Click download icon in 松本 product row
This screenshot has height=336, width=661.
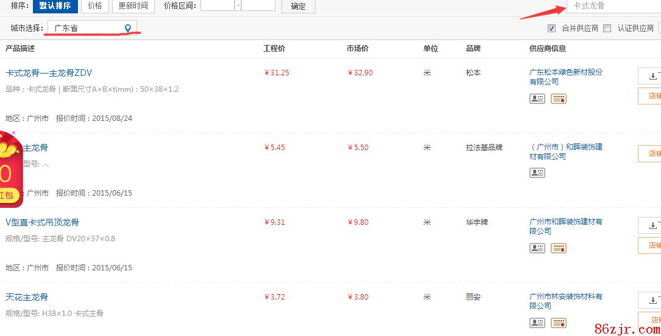[652, 76]
